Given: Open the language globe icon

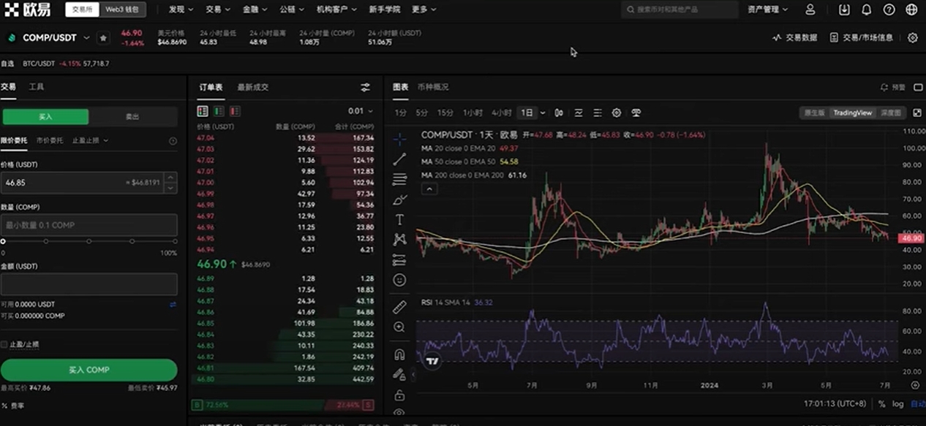Looking at the screenshot, I should click(x=911, y=9).
